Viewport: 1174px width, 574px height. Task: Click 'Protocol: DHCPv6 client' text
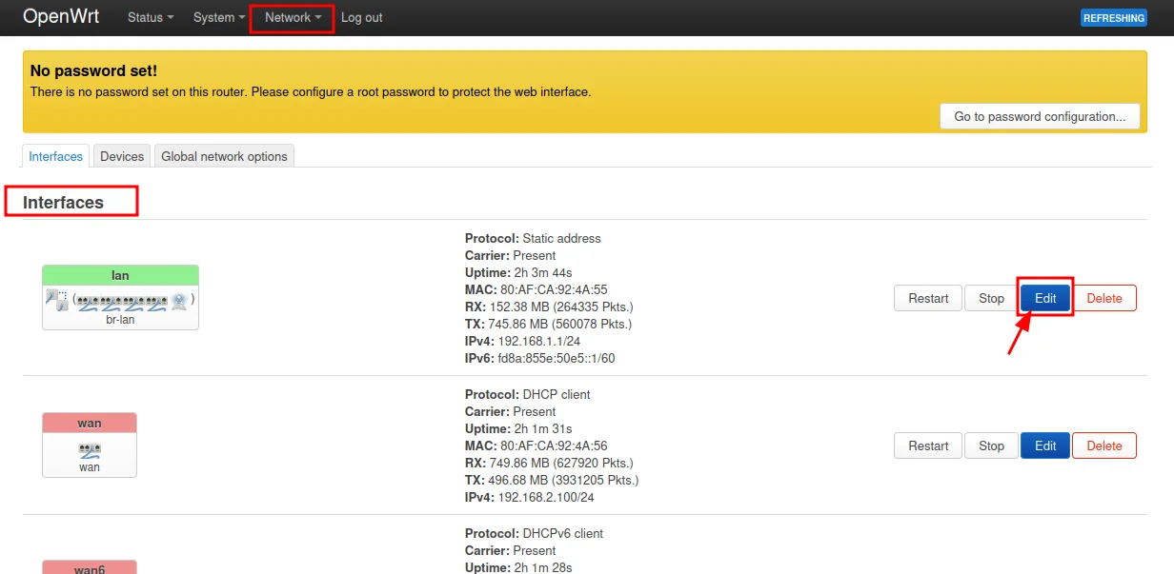click(x=534, y=533)
